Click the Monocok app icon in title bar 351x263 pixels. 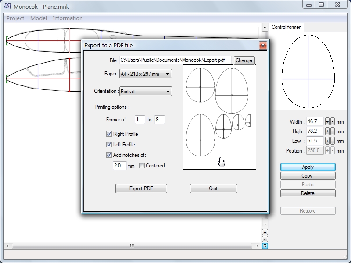(7, 6)
